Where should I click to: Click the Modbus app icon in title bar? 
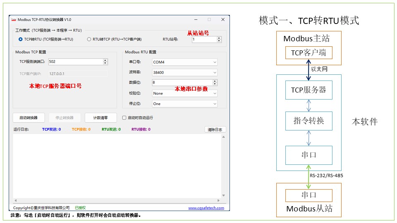coord(13,19)
